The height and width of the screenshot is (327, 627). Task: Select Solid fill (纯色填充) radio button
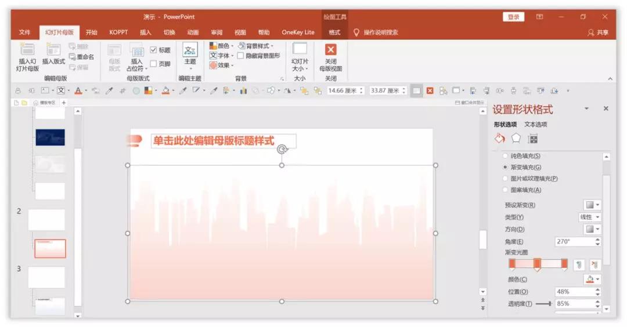point(505,156)
